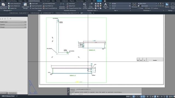Viewport: 175px width, 98px height.
Task: Click Insert Label
Action: 34,4
